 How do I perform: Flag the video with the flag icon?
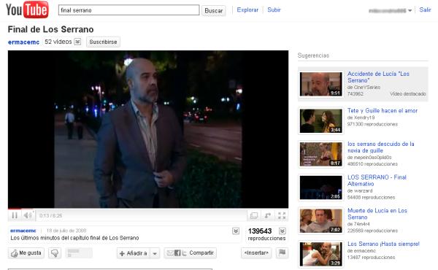[282, 252]
